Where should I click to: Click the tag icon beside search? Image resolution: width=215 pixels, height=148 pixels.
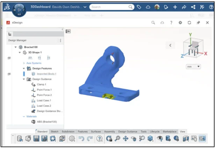tap(139, 7)
